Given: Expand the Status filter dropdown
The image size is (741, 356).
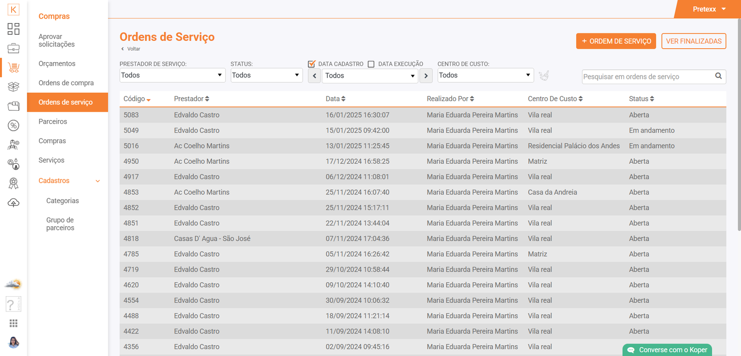Looking at the screenshot, I should pyautogui.click(x=266, y=75).
